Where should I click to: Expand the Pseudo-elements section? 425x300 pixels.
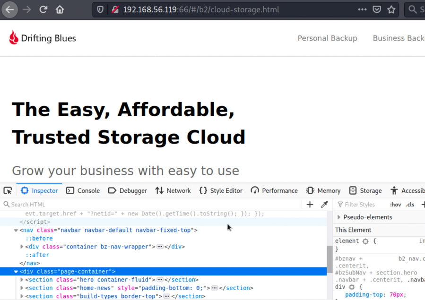pos(339,217)
